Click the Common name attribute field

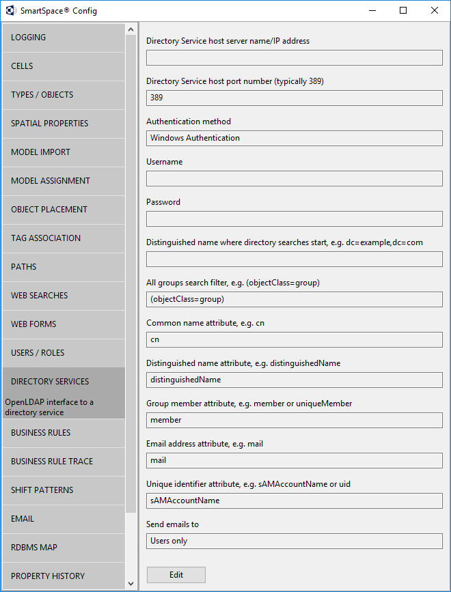295,340
